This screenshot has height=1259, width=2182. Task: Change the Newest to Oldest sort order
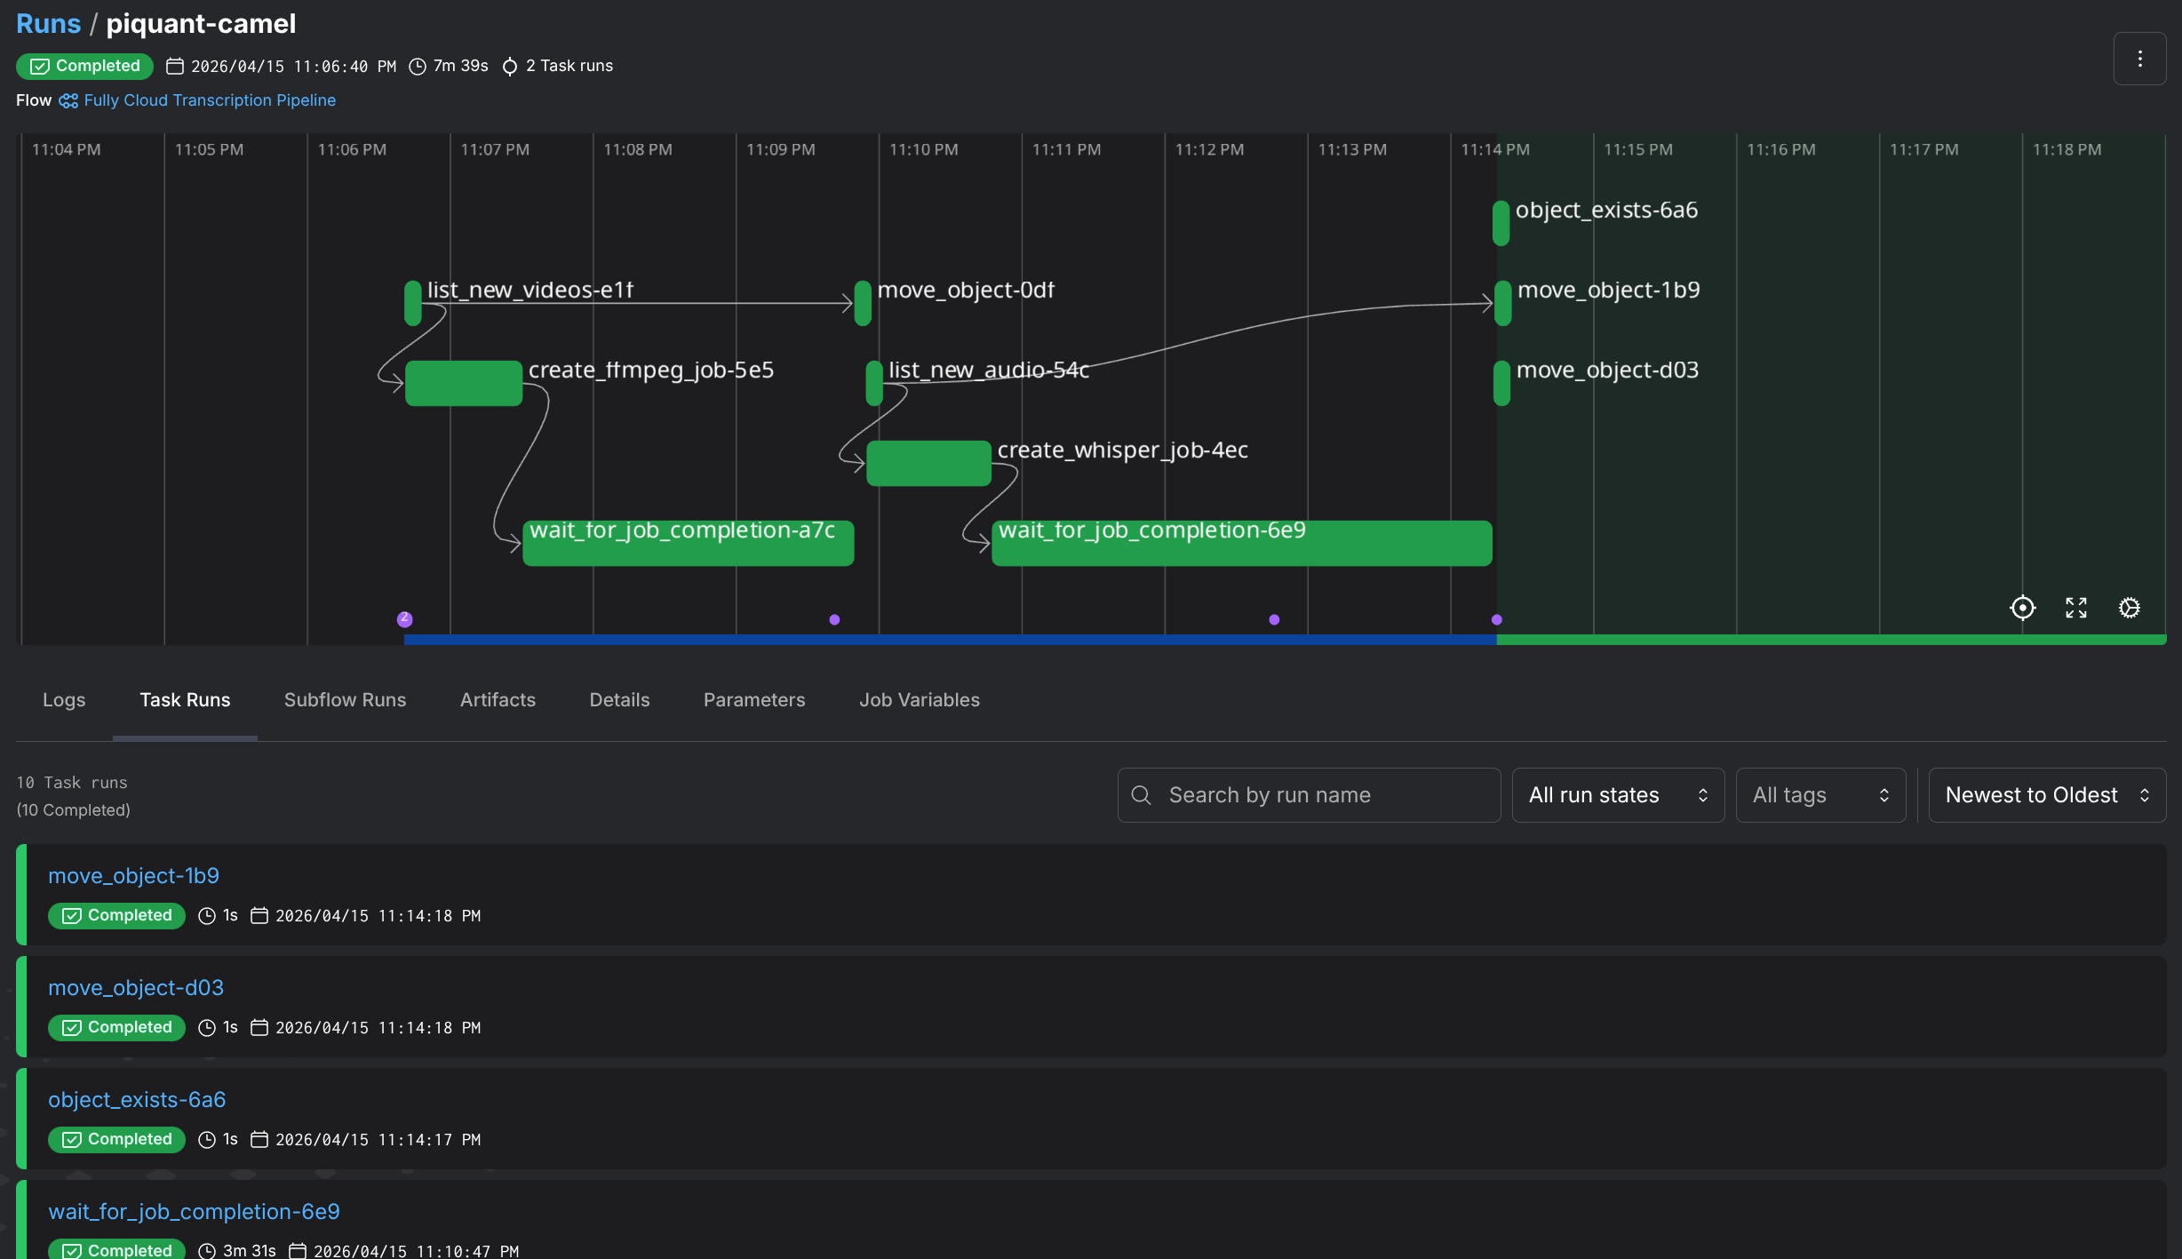tap(2046, 795)
